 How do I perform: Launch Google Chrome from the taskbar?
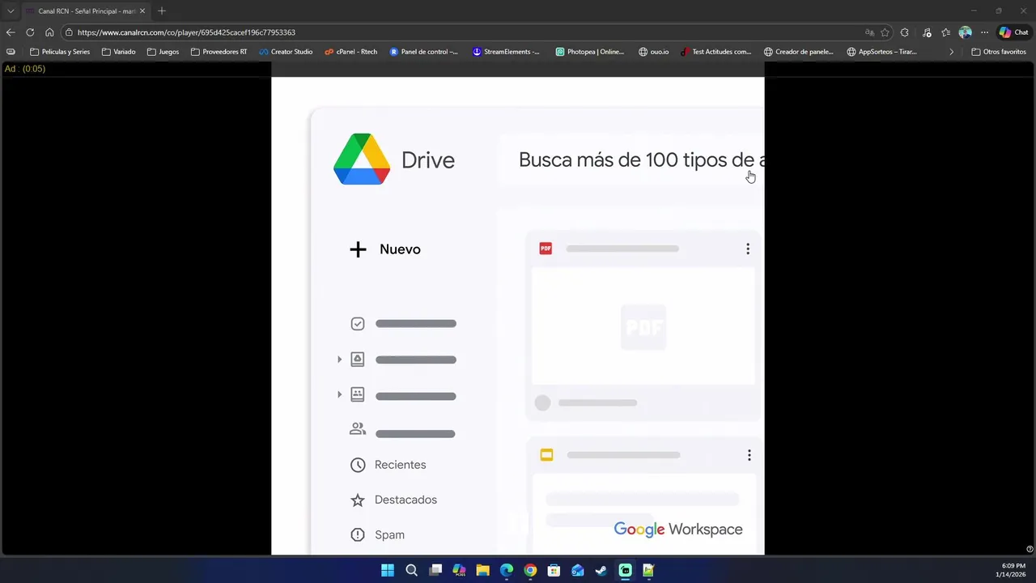[530, 570]
